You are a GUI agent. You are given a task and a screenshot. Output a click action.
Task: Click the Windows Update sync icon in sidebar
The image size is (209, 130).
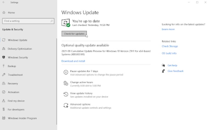click(x=4, y=40)
